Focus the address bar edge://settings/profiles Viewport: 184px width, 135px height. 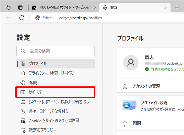coord(81,18)
